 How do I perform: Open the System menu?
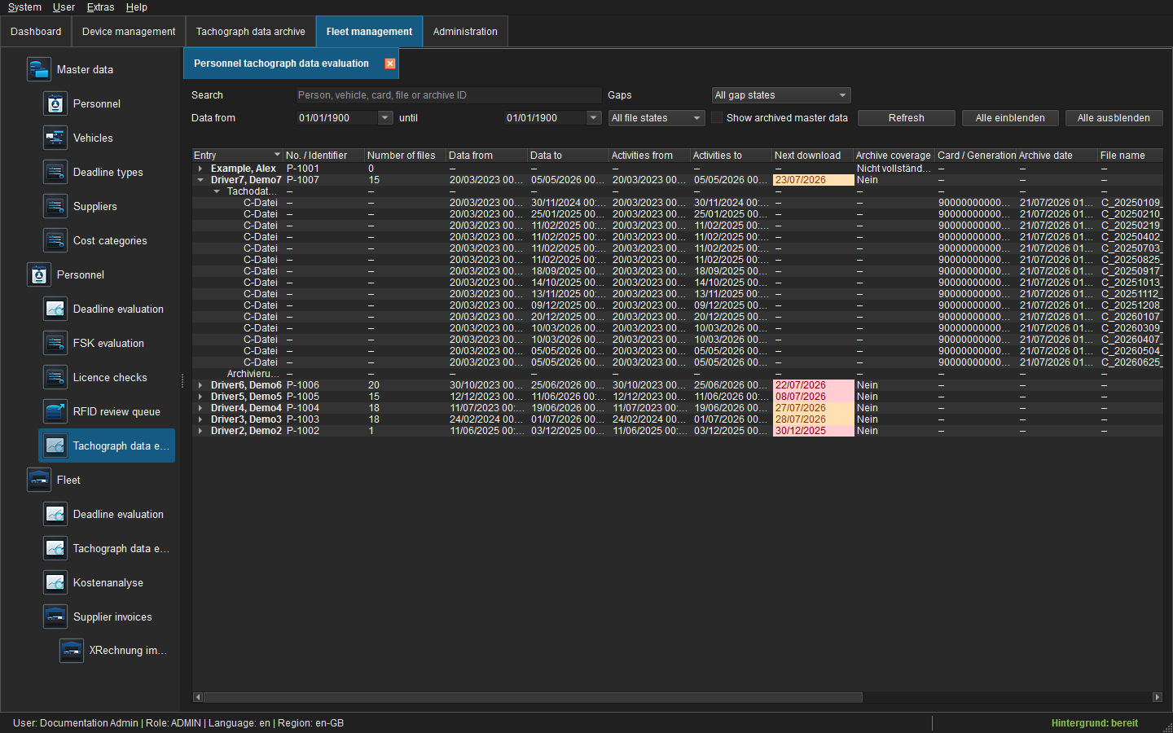coord(24,7)
